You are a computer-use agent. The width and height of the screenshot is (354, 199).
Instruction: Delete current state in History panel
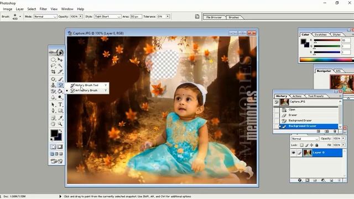[335, 131]
